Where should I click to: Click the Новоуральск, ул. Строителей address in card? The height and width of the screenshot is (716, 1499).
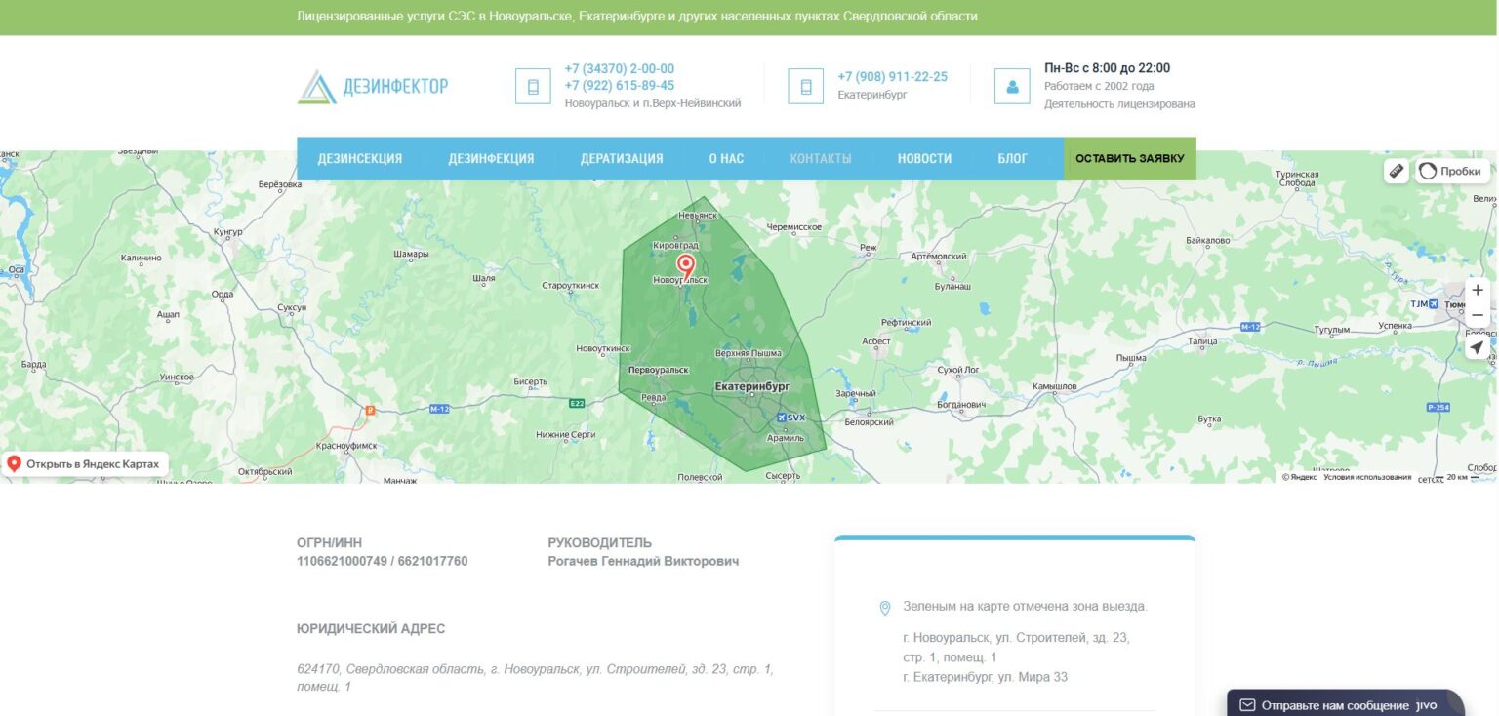(x=1016, y=648)
